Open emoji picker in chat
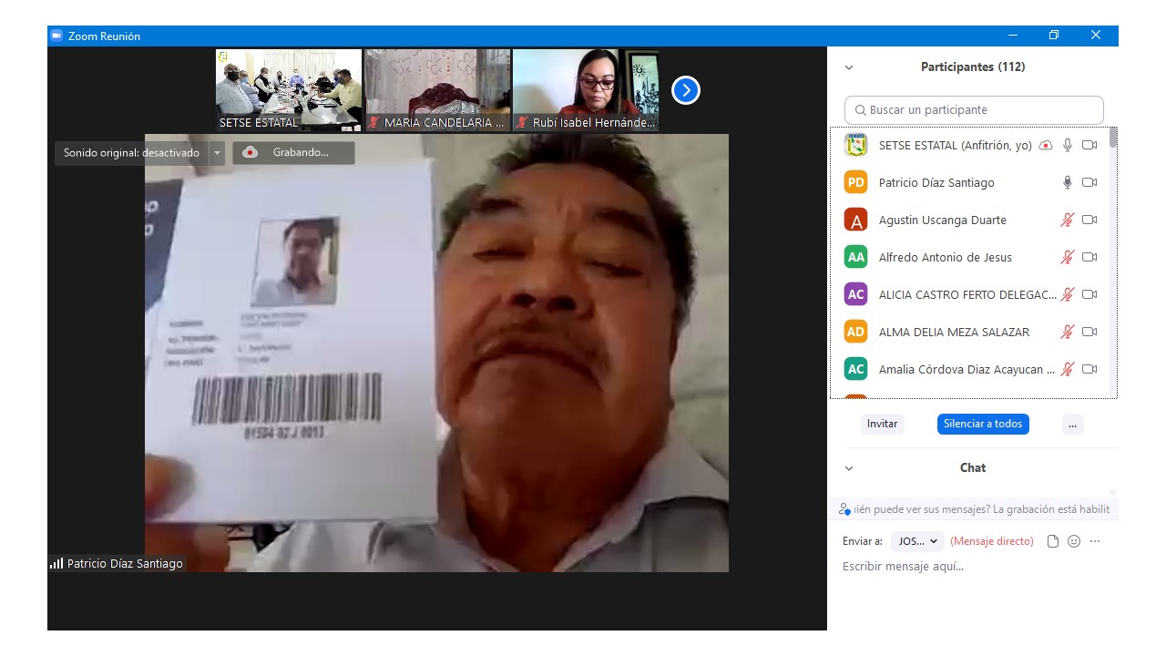Viewport: 1166px width, 656px height. tap(1074, 541)
